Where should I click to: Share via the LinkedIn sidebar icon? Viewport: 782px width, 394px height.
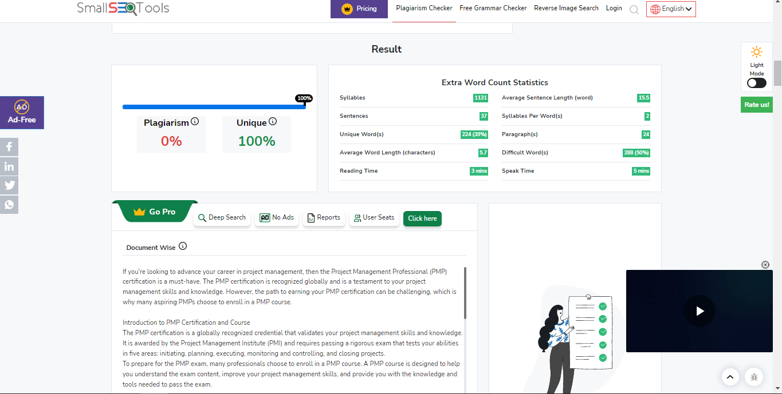tap(9, 166)
